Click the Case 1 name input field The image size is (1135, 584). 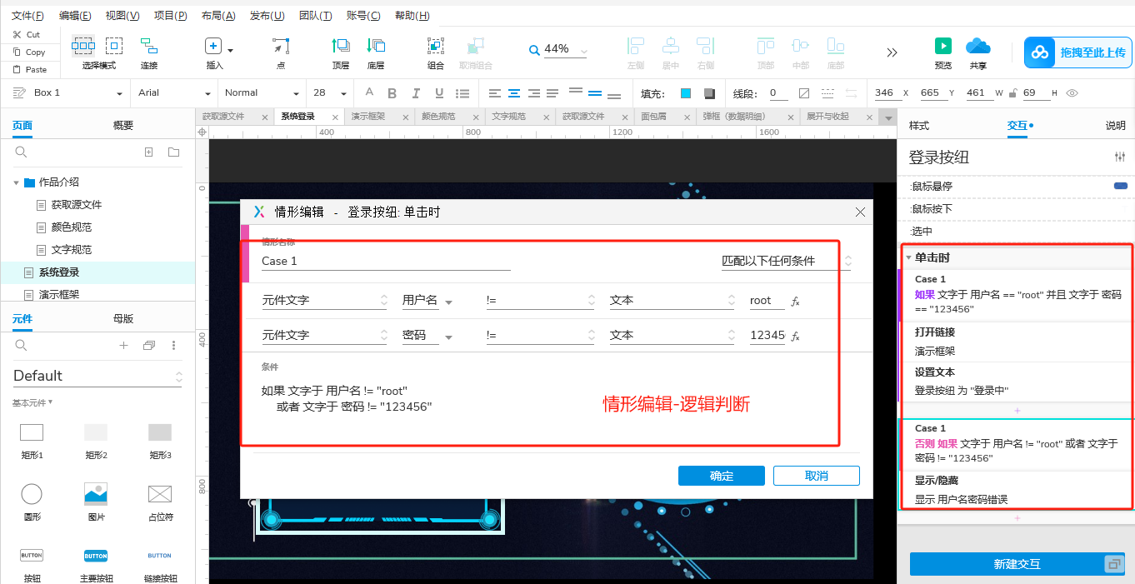(x=386, y=261)
